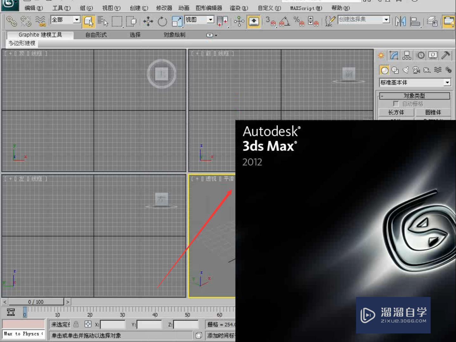The width and height of the screenshot is (456, 342).
Task: Open the 工具(T) menu
Action: pyautogui.click(x=62, y=8)
